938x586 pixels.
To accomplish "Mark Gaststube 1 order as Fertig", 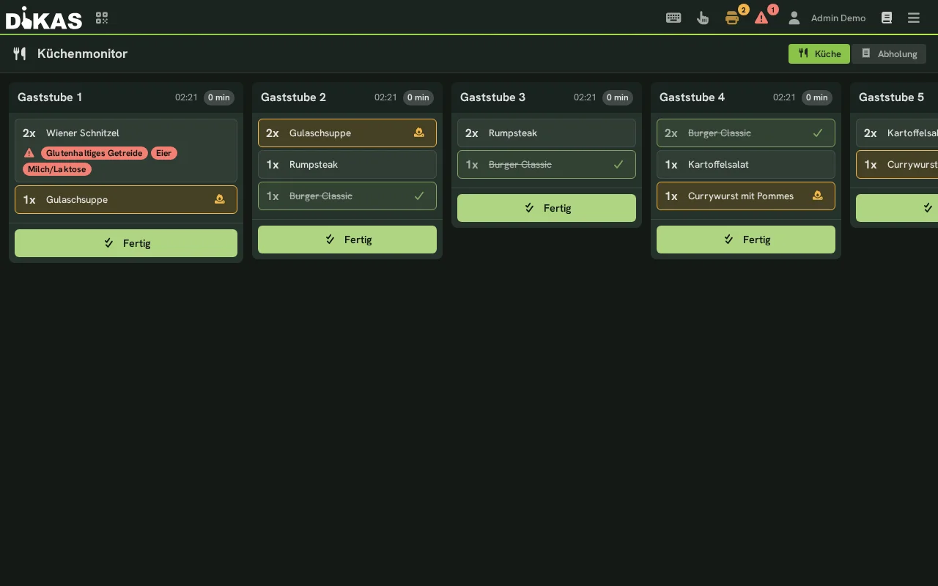I will coord(126,243).
